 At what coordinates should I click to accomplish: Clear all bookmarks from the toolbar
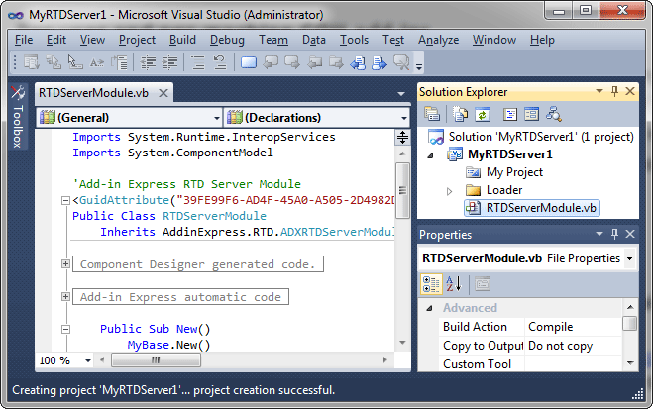tap(401, 62)
